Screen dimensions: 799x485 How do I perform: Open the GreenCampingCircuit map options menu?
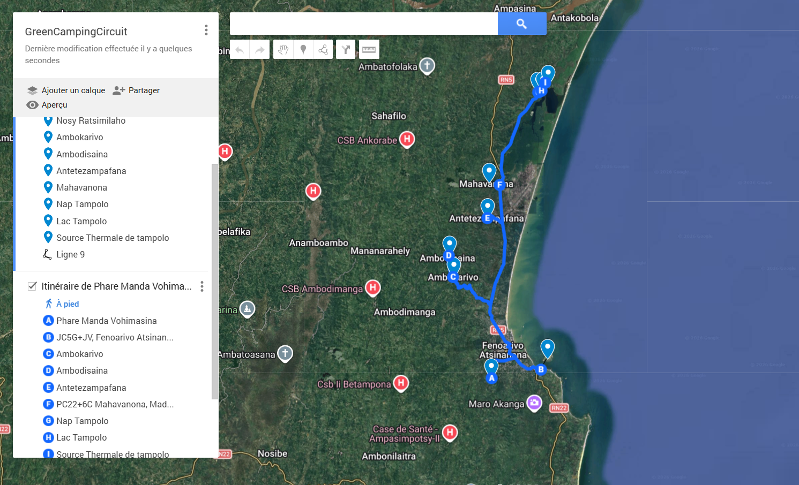(x=206, y=30)
